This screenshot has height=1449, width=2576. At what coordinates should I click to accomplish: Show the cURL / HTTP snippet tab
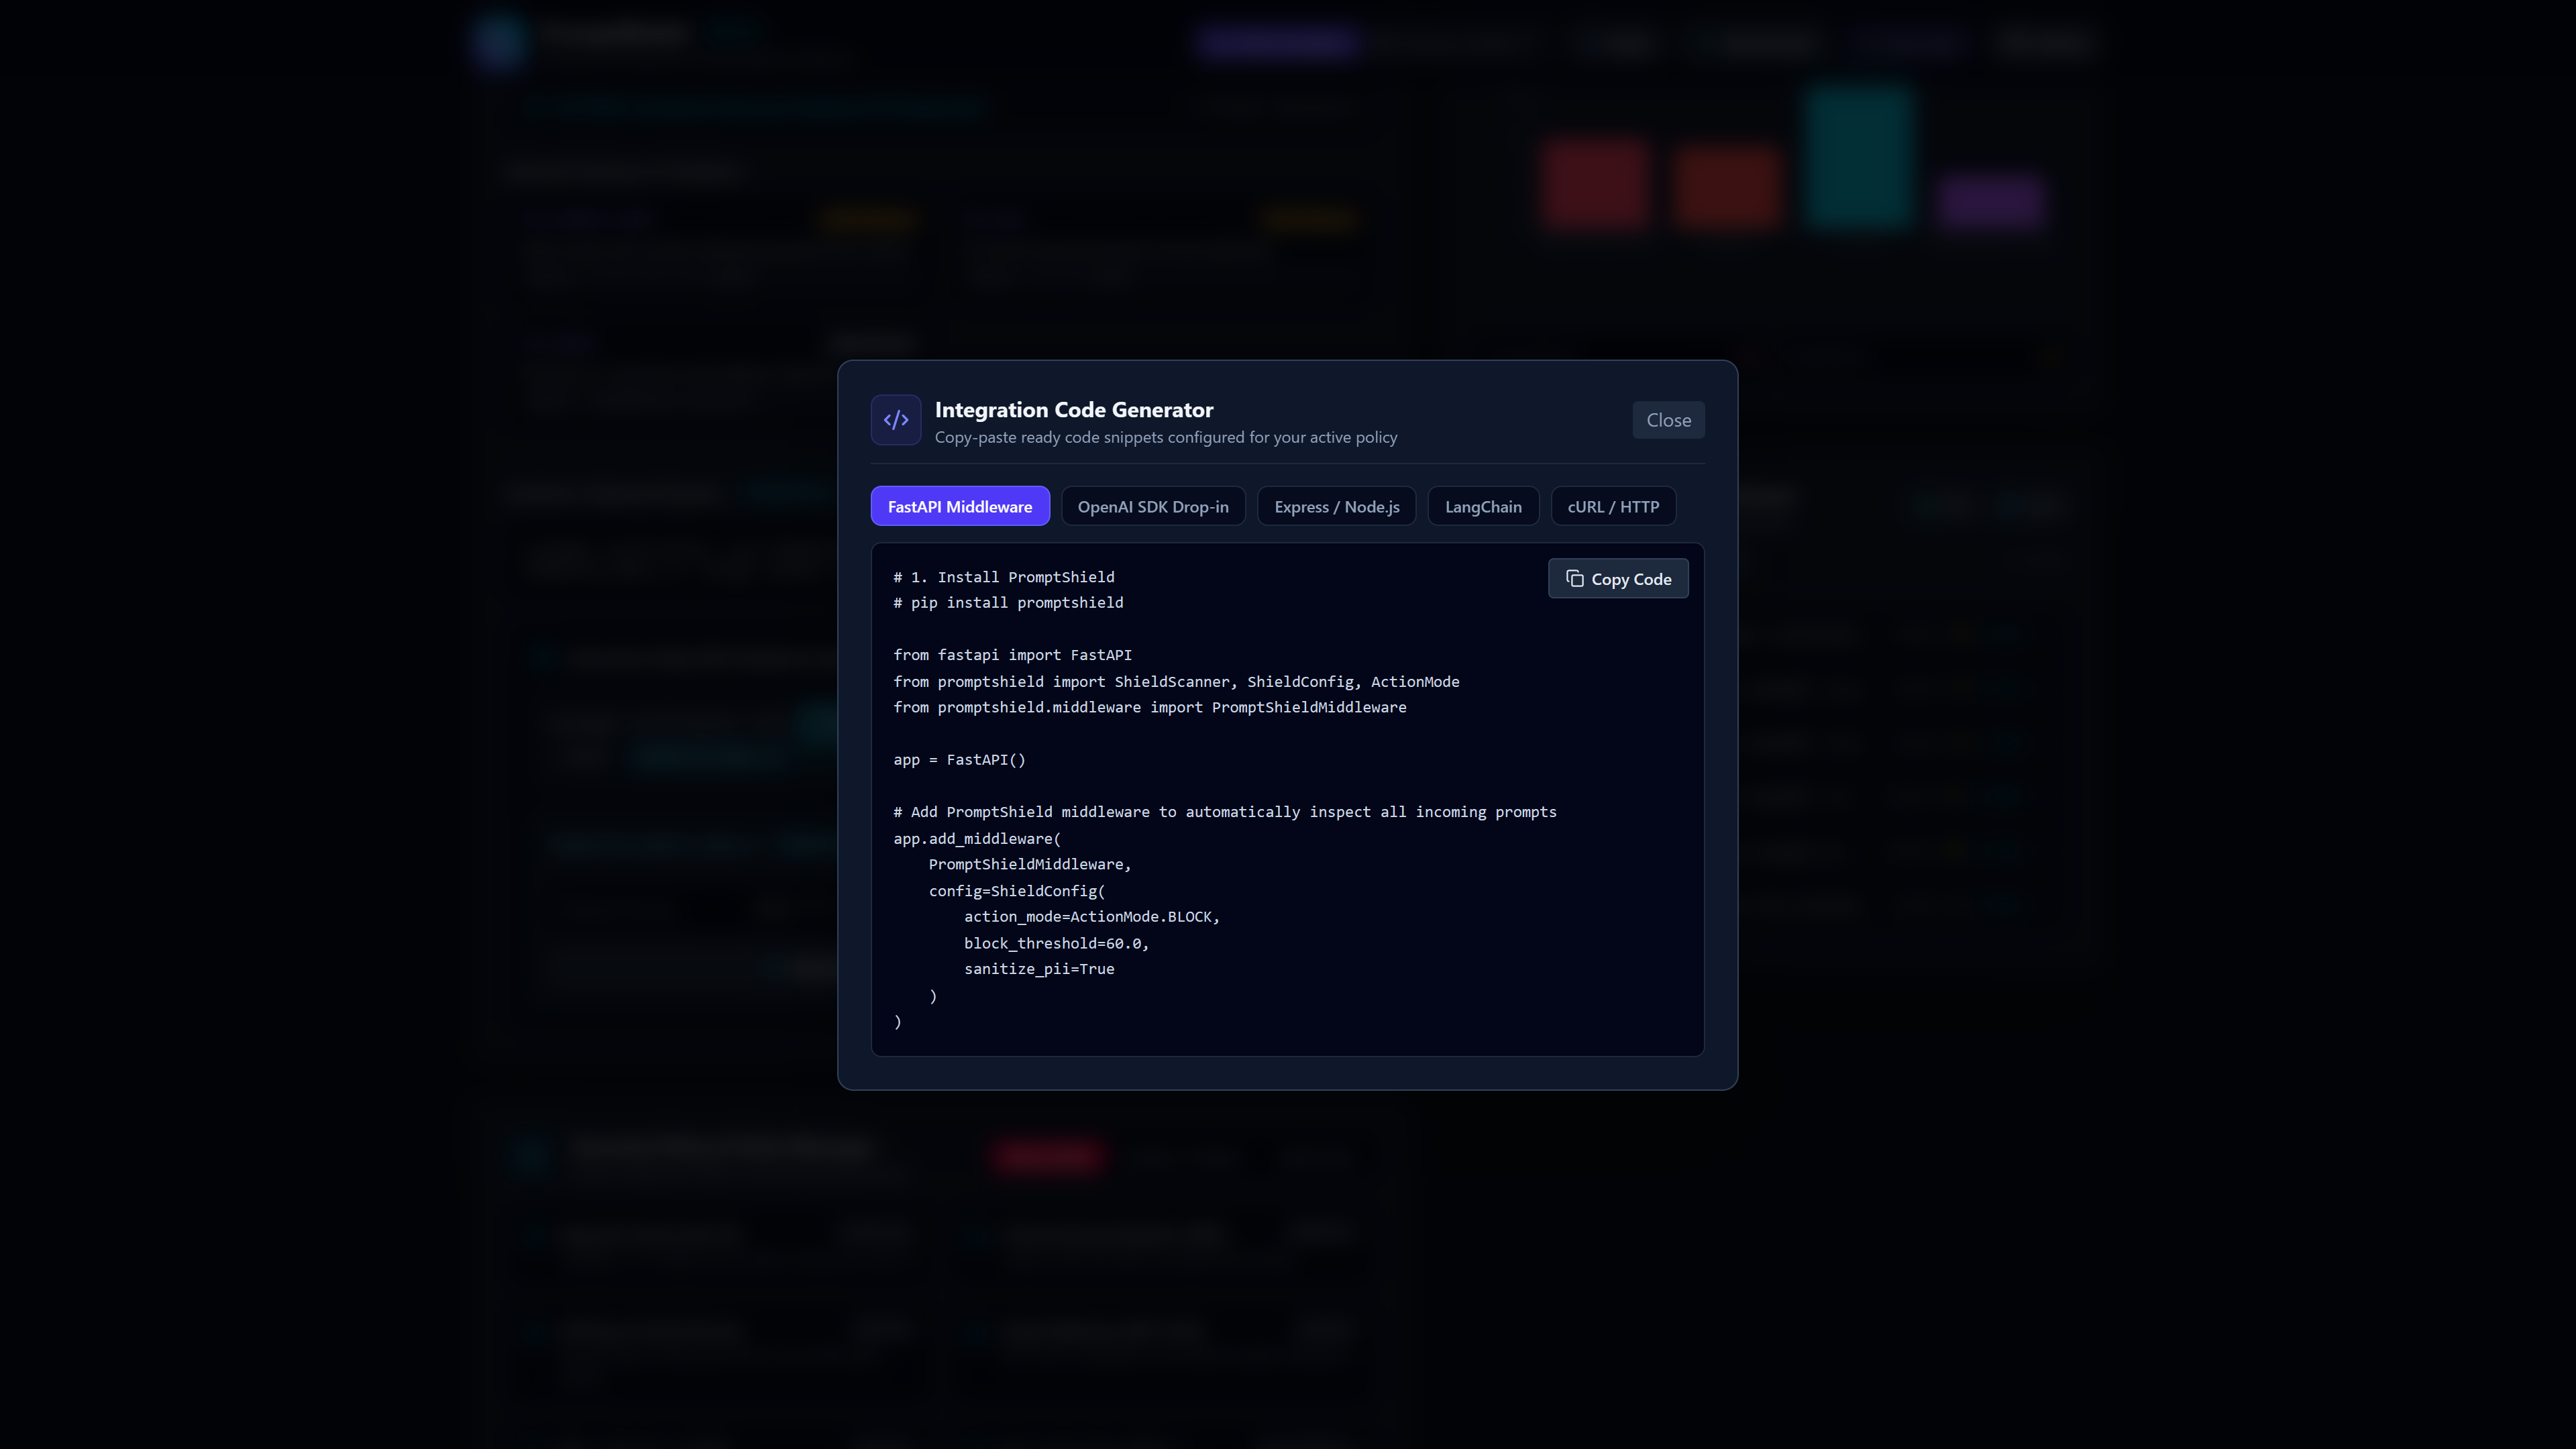[x=1613, y=506]
